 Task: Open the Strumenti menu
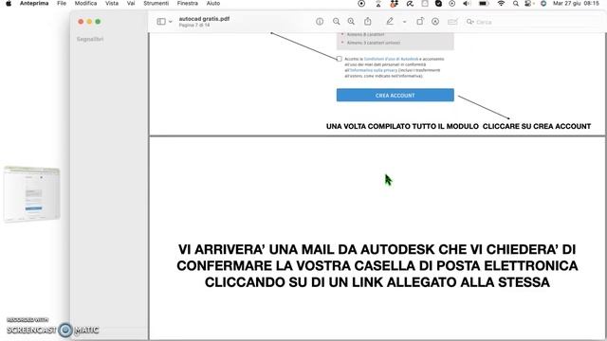tap(156, 4)
